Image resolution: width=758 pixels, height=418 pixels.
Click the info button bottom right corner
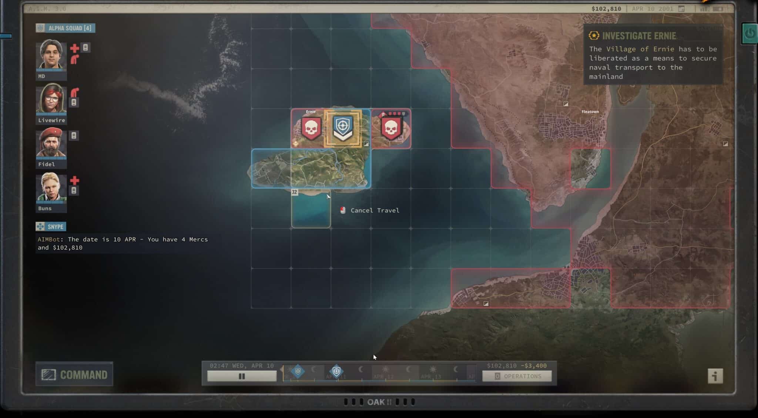coord(715,376)
